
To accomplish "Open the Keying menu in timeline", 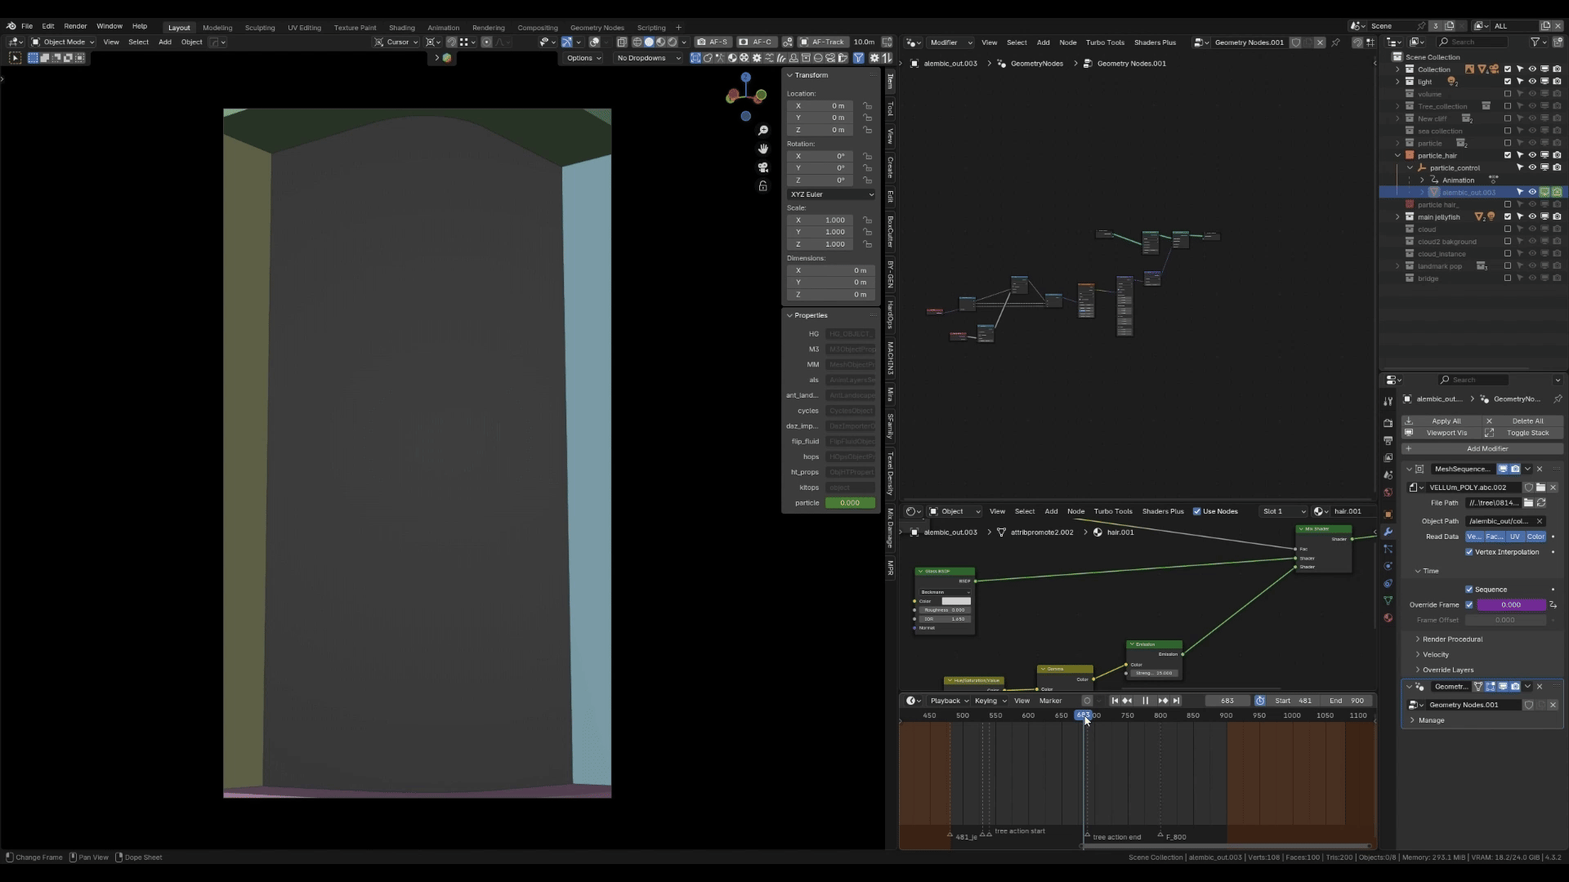I will 990,701.
